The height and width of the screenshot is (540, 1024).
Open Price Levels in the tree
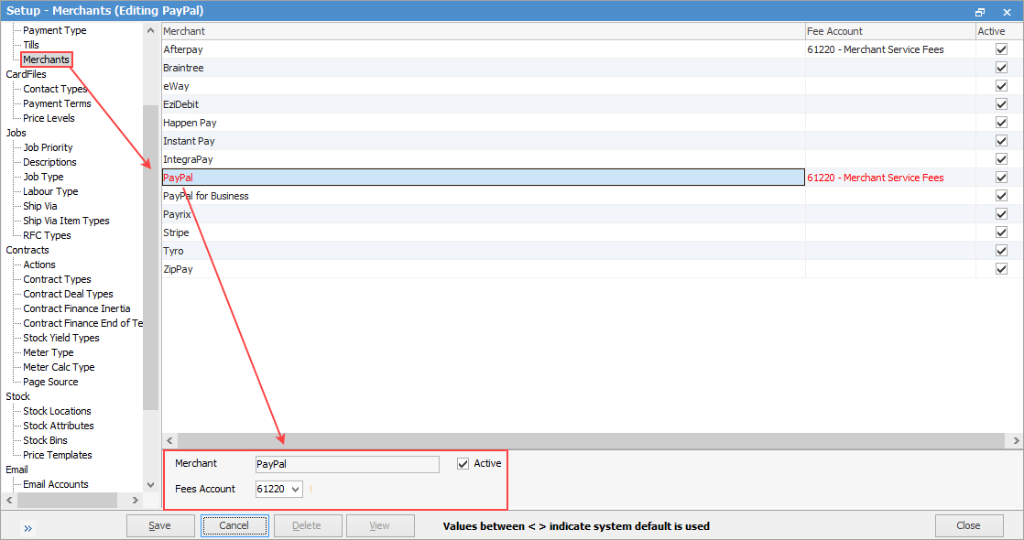pyautogui.click(x=49, y=118)
